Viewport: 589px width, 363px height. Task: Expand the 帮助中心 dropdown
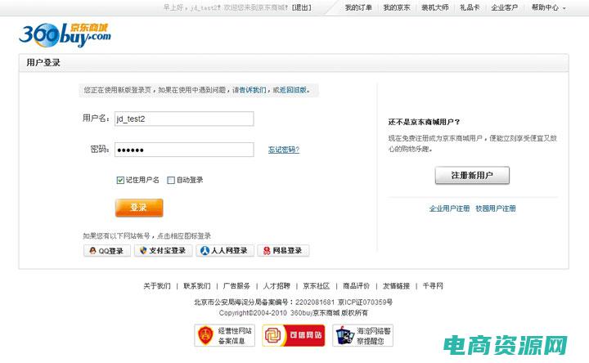click(548, 7)
